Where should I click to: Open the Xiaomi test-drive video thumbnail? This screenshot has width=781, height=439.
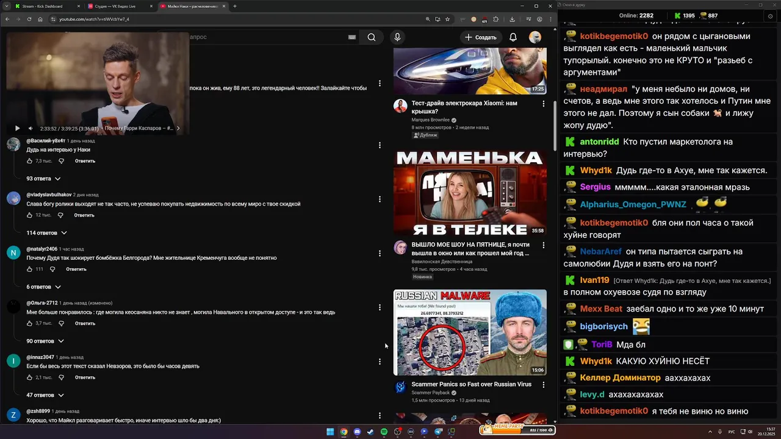(470, 71)
